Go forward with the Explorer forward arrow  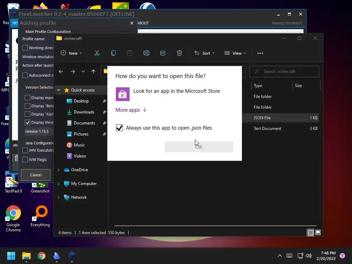point(73,71)
